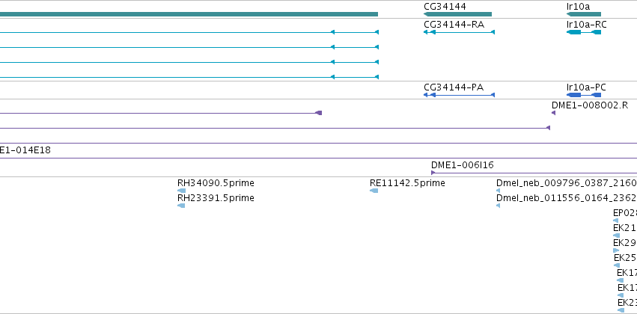Click the RH23391.5prime label
637x314 pixels.
click(x=216, y=198)
